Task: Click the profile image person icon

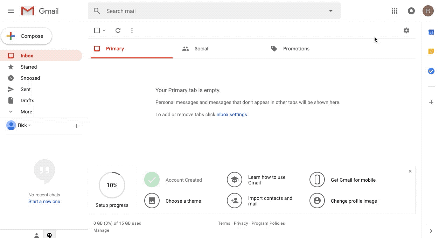Action: pyautogui.click(x=317, y=201)
